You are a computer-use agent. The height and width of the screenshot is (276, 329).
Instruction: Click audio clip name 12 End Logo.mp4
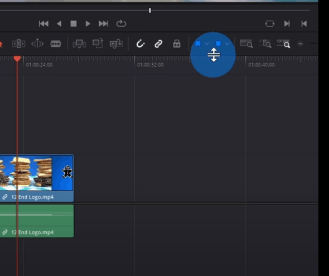pyautogui.click(x=32, y=232)
